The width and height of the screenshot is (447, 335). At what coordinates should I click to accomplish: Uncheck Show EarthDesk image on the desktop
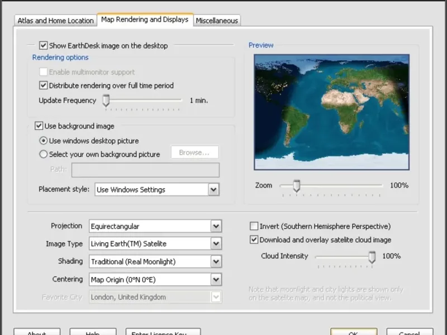pyautogui.click(x=44, y=45)
